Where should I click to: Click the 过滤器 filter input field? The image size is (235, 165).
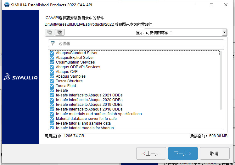click(x=136, y=44)
